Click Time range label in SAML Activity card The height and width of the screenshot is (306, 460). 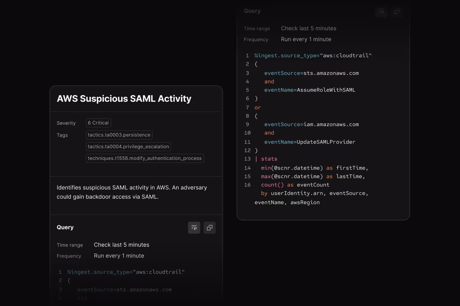(70, 245)
